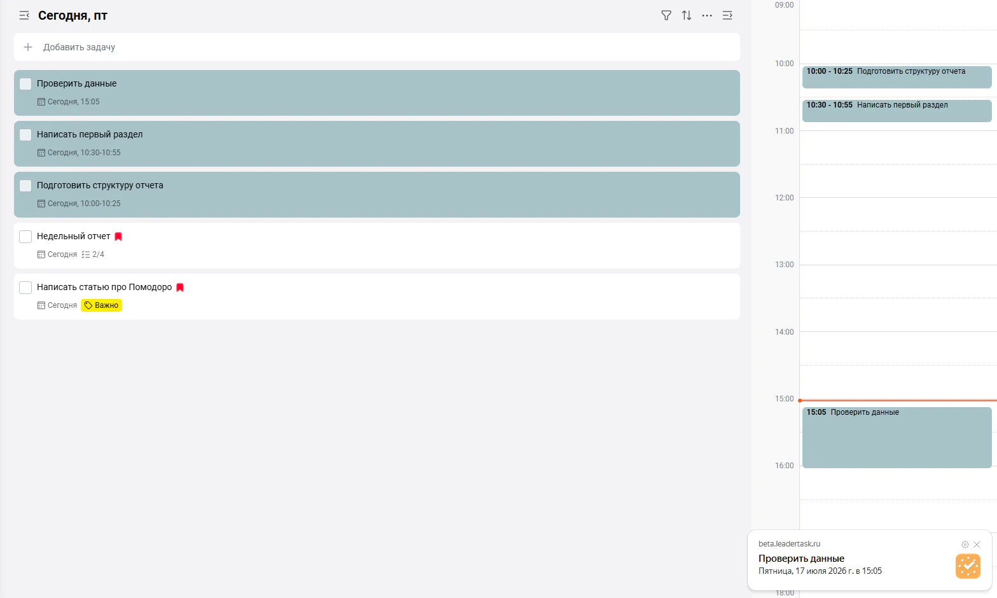Open the three-dots more options menu
This screenshot has height=598, width=997.
(707, 15)
